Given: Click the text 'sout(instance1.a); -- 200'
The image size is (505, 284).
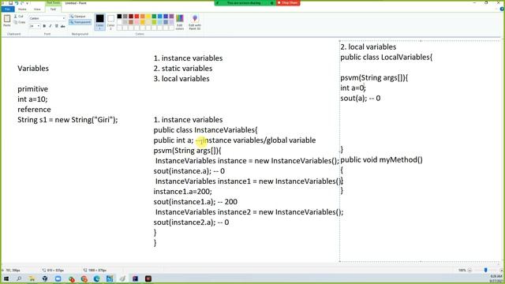Looking at the screenshot, I should click(196, 202).
